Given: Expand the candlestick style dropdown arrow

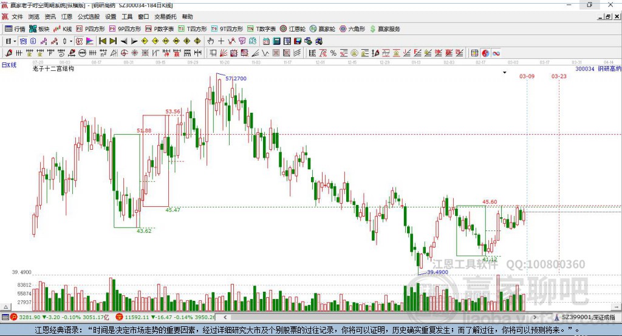Looking at the screenshot, I should (71, 41).
